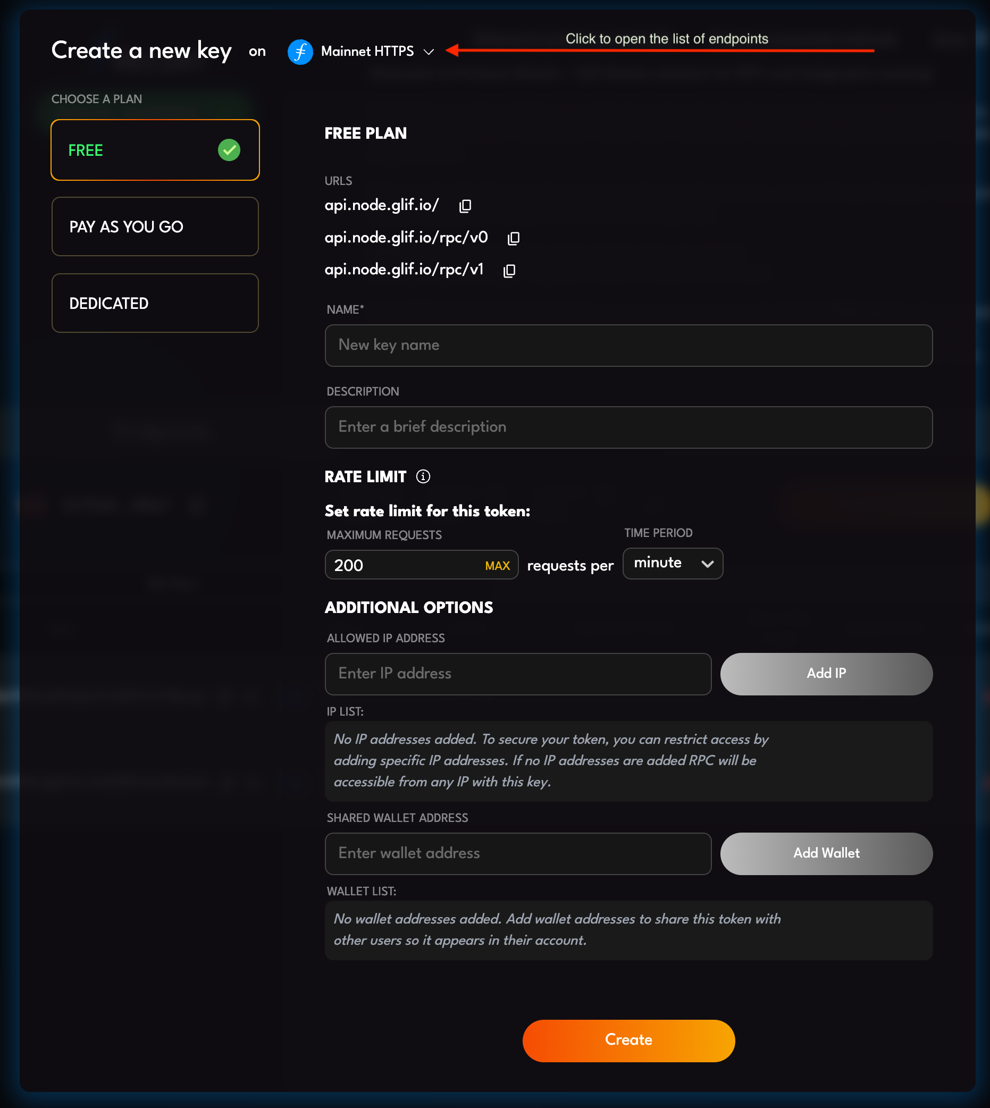
Task: Click the Filecoin network logo
Action: click(x=300, y=52)
